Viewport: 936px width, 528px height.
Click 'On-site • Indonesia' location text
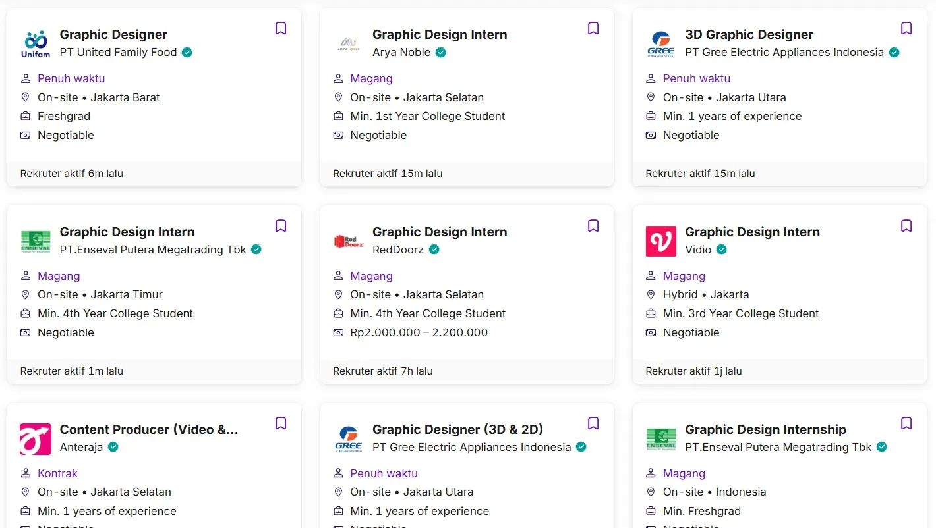pyautogui.click(x=713, y=492)
